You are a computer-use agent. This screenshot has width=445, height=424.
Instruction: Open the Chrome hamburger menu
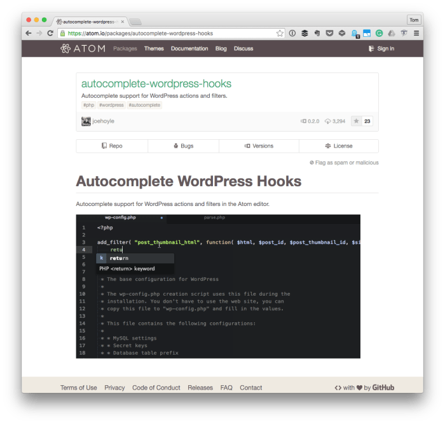416,33
